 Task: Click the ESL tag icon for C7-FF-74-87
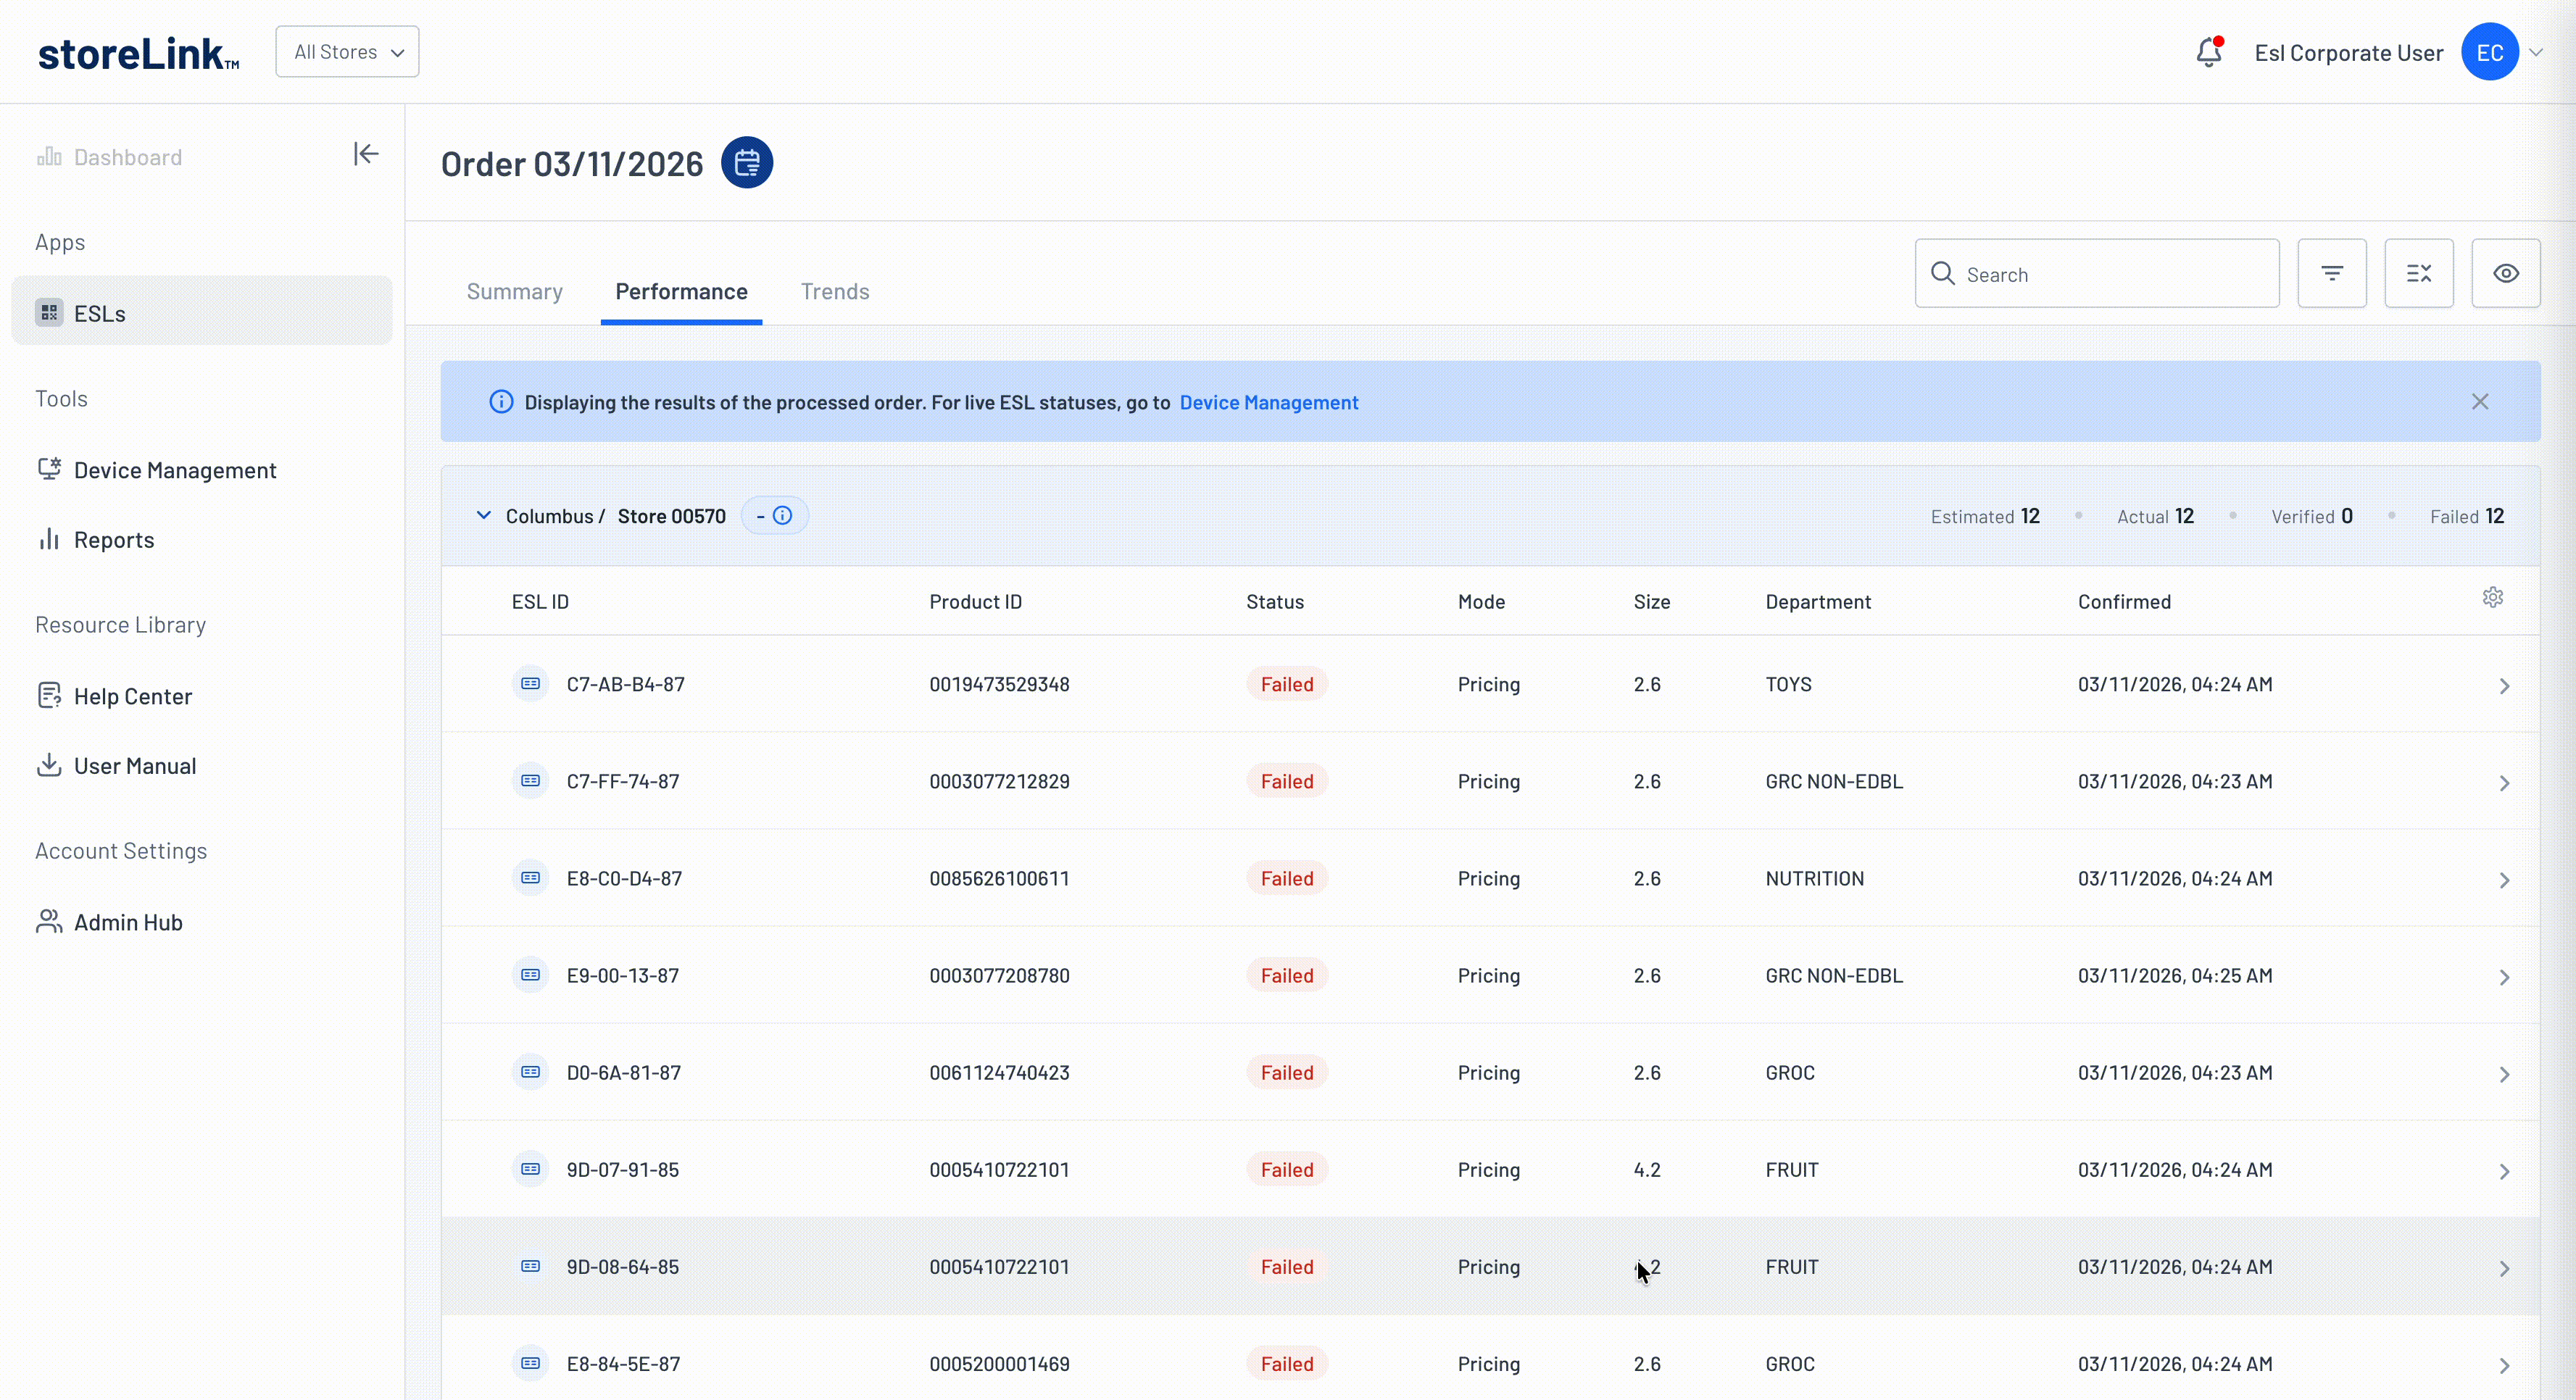531,781
